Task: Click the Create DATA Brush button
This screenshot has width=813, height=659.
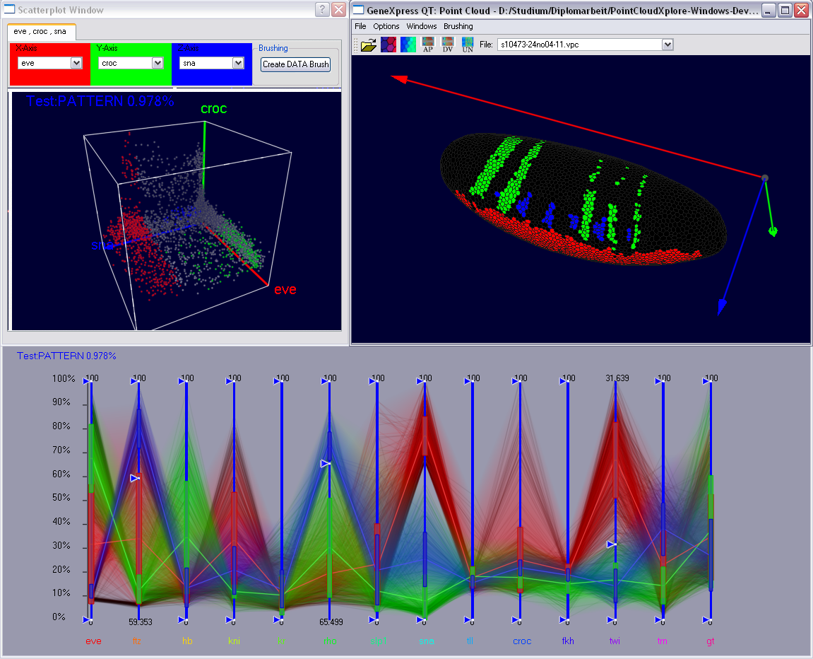Action: (x=295, y=64)
